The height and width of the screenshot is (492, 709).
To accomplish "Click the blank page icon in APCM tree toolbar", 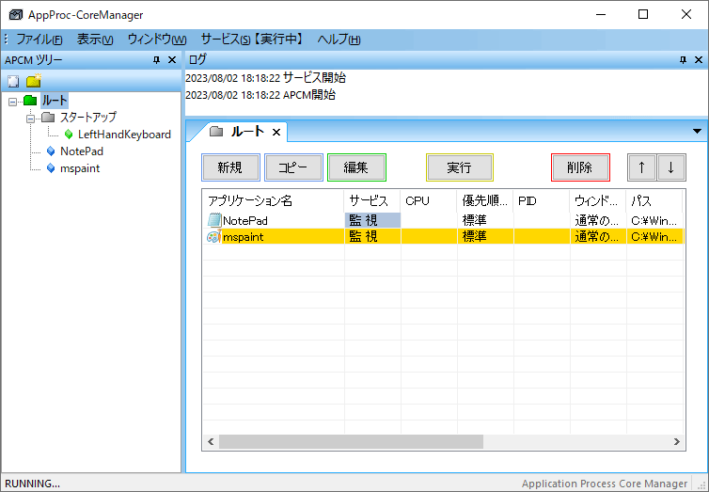I will point(13,82).
